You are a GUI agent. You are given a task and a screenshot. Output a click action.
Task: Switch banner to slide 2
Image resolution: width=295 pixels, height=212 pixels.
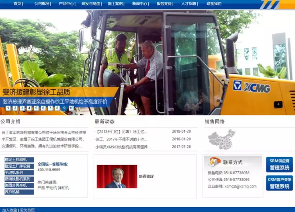(x=15, y=108)
